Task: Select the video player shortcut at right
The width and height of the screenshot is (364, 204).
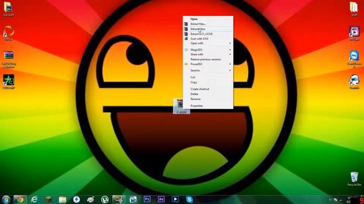Action: click(x=354, y=33)
